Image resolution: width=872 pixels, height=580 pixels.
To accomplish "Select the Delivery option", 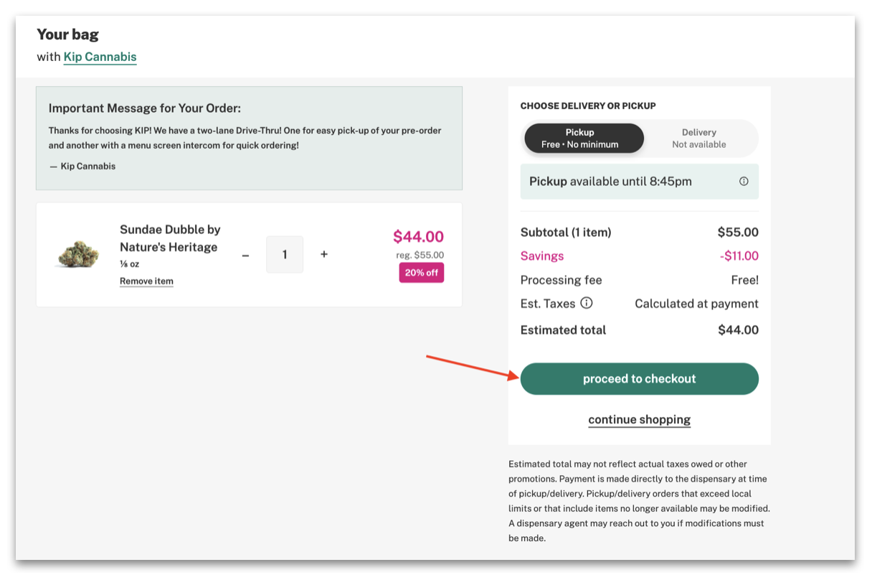I will [699, 138].
